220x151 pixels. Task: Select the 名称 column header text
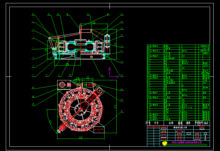(x=171, y=123)
